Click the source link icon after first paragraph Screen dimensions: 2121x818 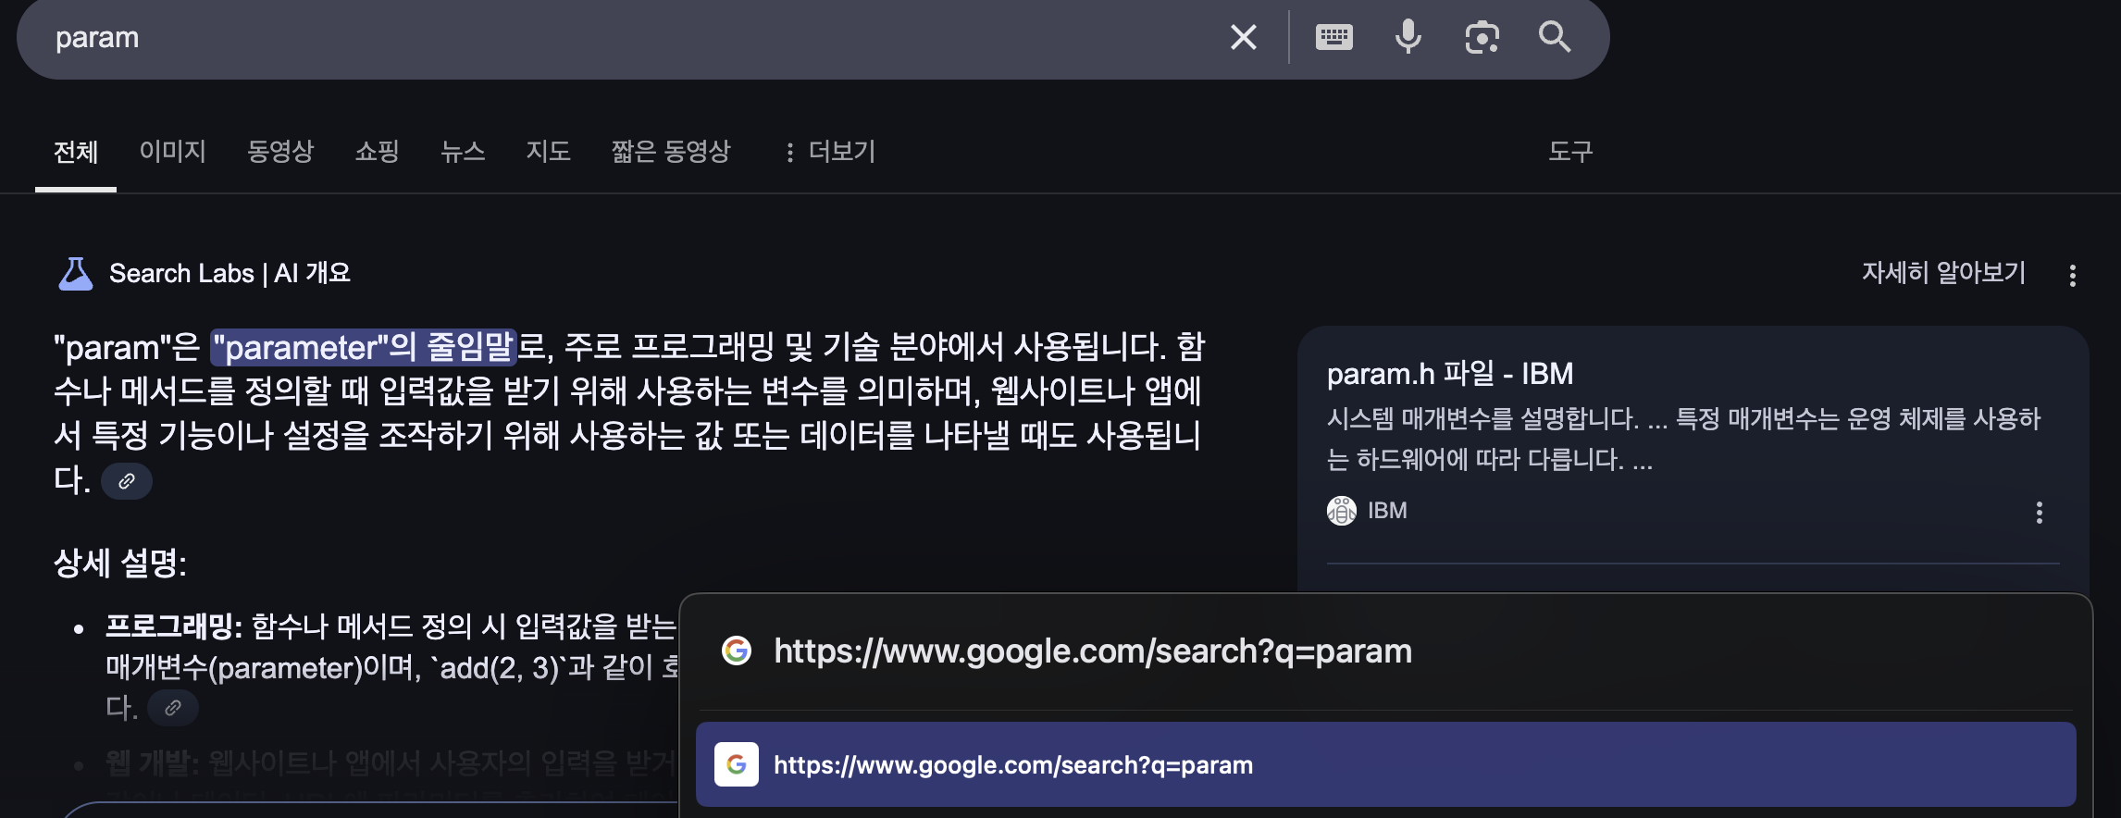point(127,481)
